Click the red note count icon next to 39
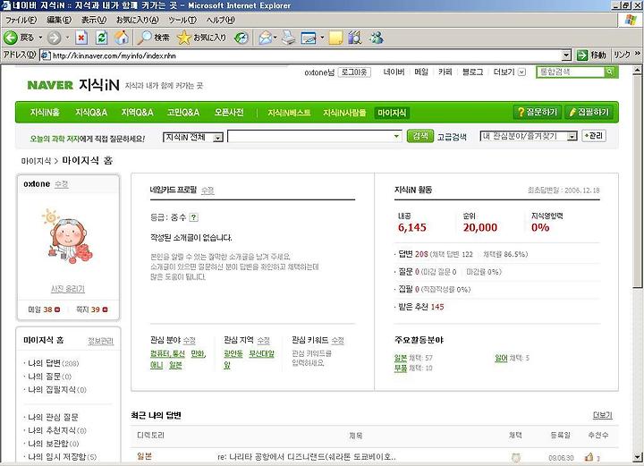 [105, 309]
